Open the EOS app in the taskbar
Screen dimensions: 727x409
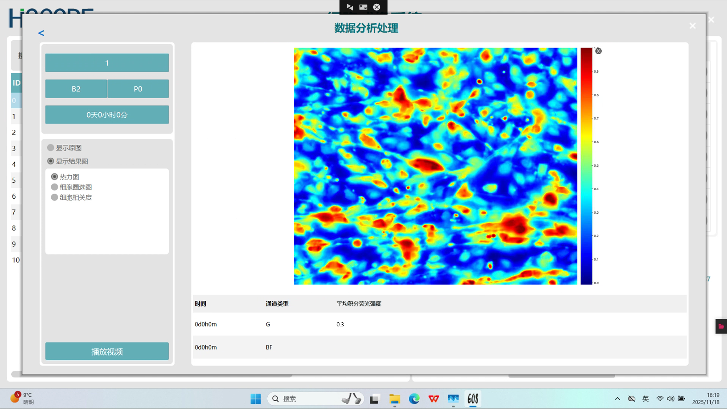473,399
